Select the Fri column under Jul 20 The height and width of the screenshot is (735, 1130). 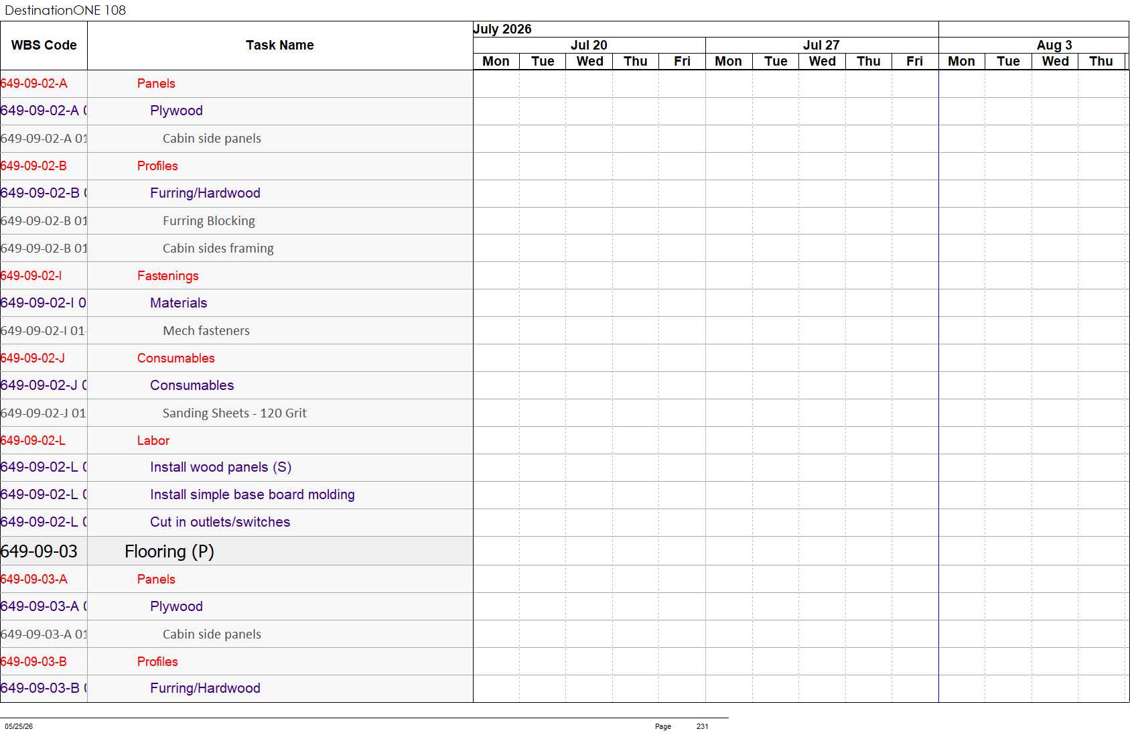click(x=682, y=62)
